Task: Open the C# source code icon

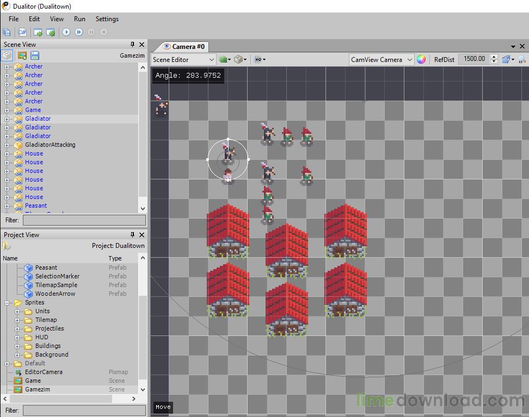Action: [x=23, y=33]
